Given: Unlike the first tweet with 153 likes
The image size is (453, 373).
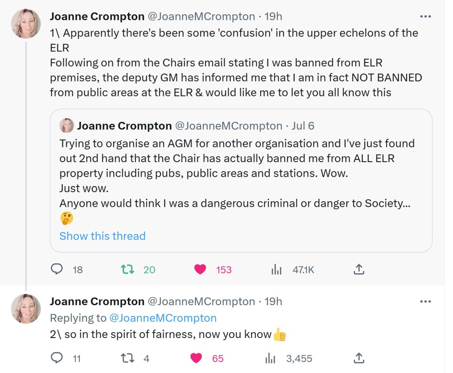Looking at the screenshot, I should (200, 269).
